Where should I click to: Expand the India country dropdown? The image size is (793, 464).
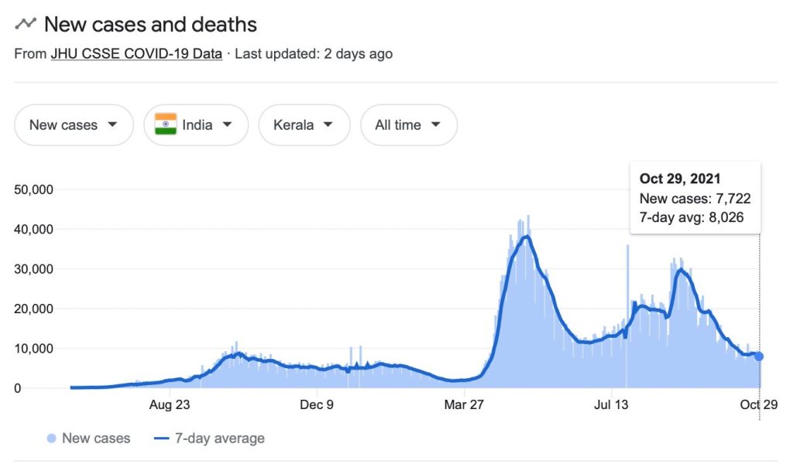(x=196, y=125)
